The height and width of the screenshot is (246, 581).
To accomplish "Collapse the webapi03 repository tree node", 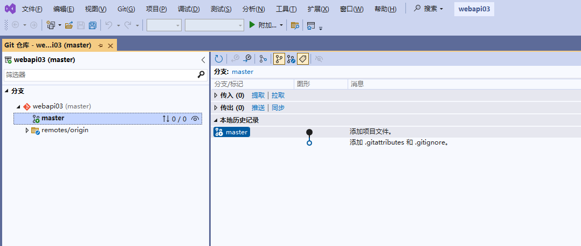I will click(x=18, y=106).
